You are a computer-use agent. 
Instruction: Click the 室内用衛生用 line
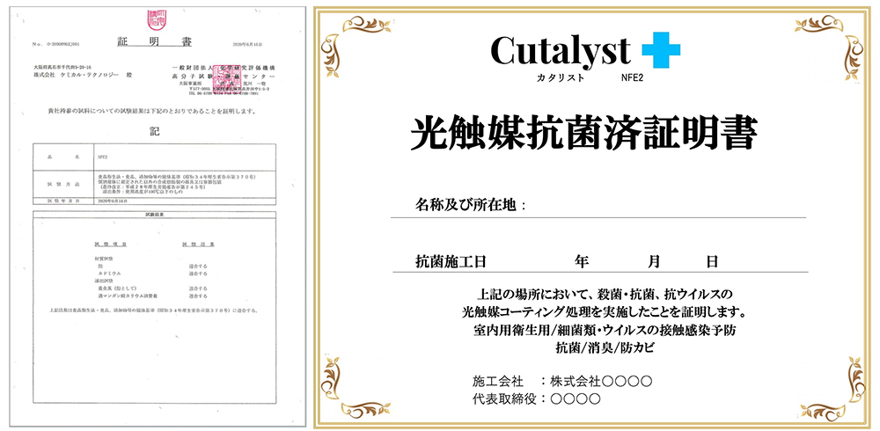point(605,330)
